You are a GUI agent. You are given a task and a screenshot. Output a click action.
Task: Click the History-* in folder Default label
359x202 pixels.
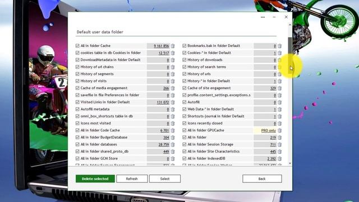tap(209, 81)
